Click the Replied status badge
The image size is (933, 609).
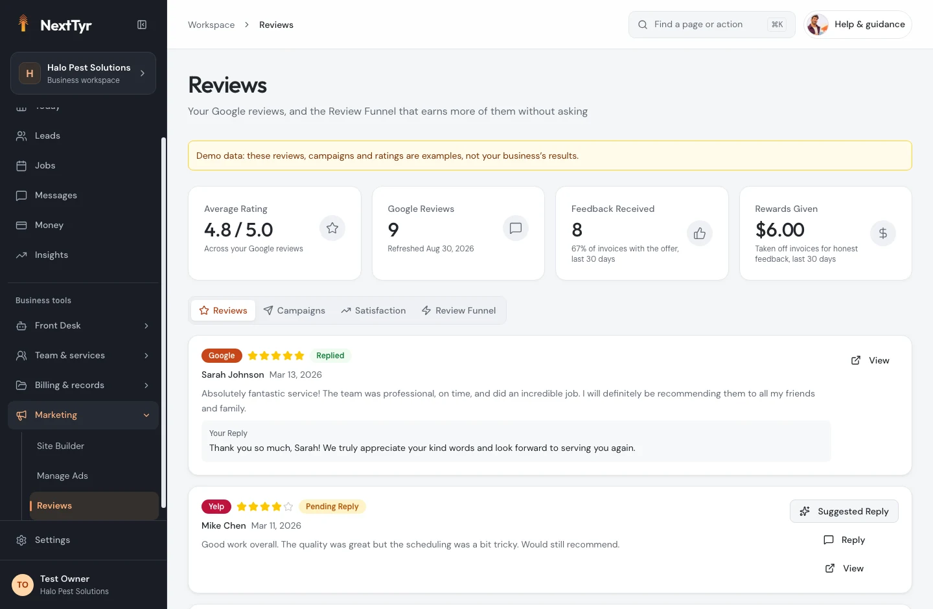[x=330, y=356]
